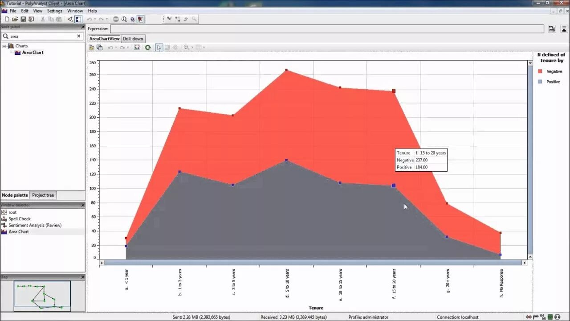Viewport: 570px width, 321px height.
Task: Open the View menu
Action: pyautogui.click(x=38, y=11)
